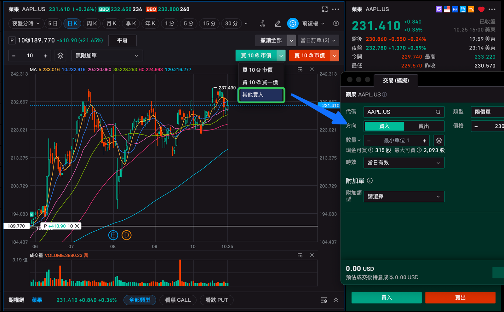Click the E earnings event marker
Screen dimensions: 504x312
pos(113,235)
